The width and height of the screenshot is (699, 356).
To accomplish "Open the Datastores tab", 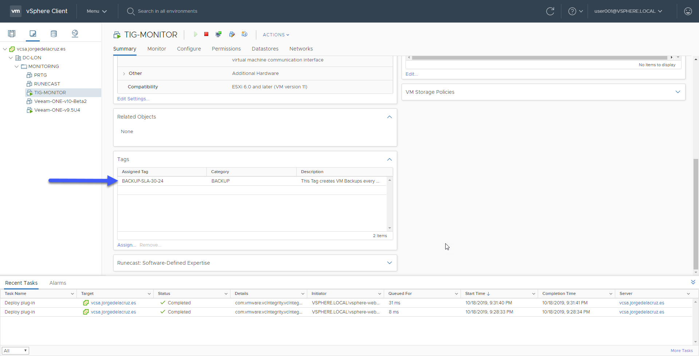I will coord(265,49).
